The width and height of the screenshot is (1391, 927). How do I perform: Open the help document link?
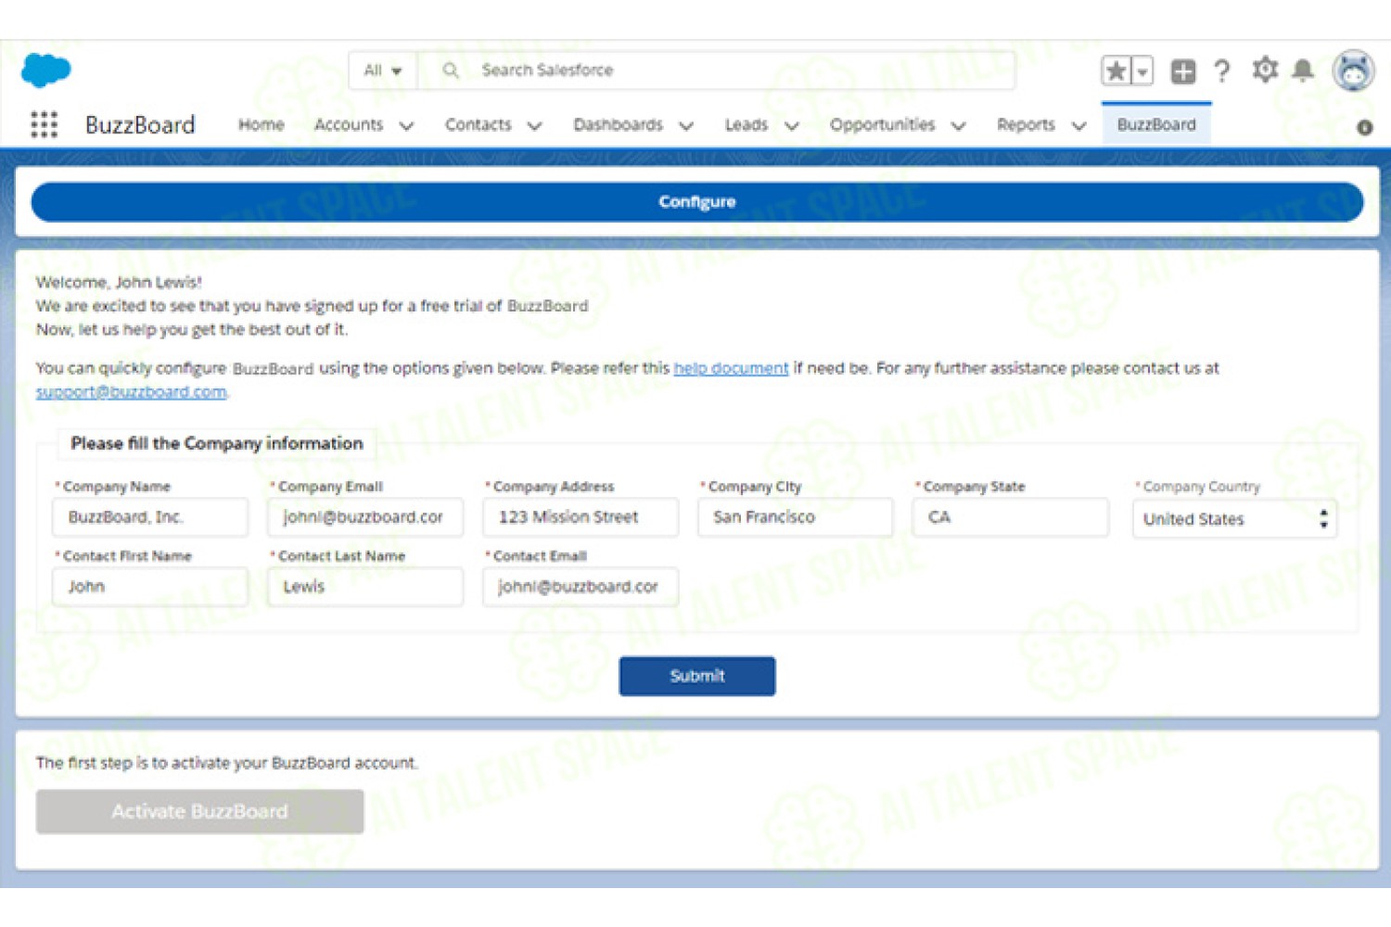pyautogui.click(x=731, y=368)
